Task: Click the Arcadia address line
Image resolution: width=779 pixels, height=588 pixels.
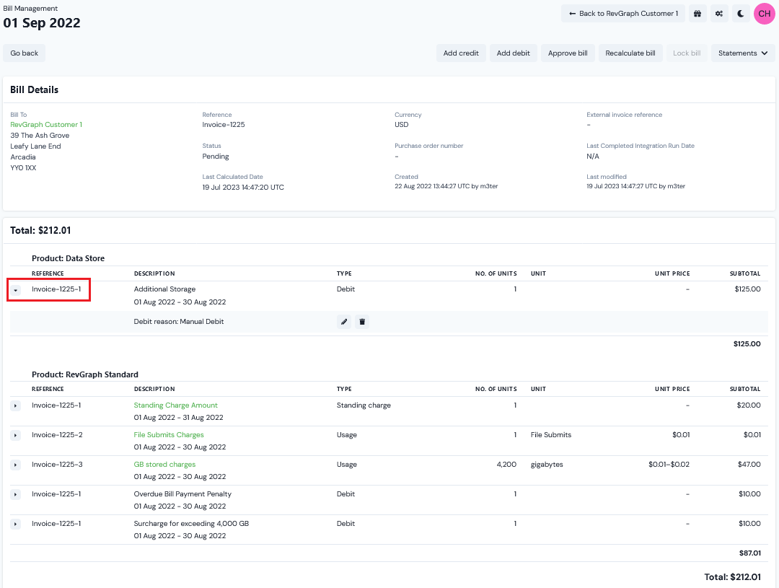Action: pos(23,157)
